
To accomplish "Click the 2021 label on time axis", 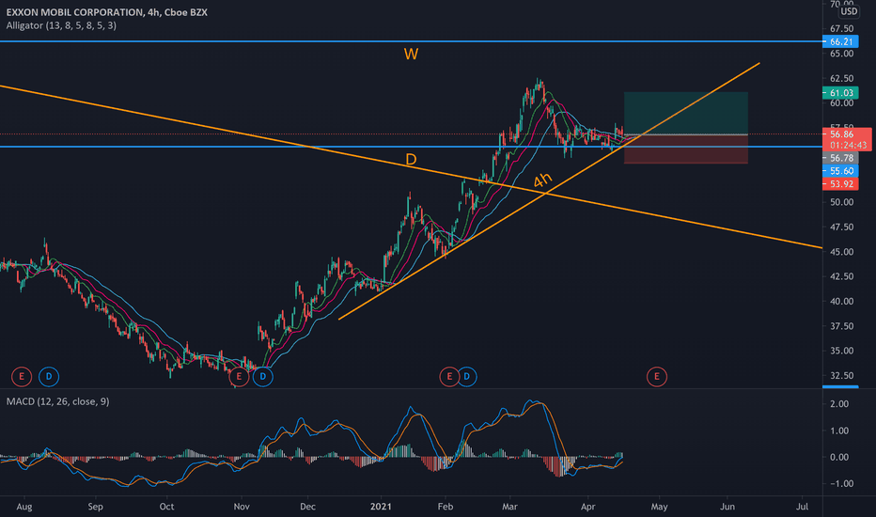I will click(x=381, y=507).
